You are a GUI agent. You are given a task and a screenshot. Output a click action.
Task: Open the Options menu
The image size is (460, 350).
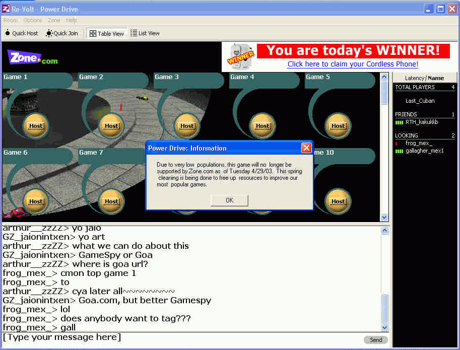click(x=33, y=20)
